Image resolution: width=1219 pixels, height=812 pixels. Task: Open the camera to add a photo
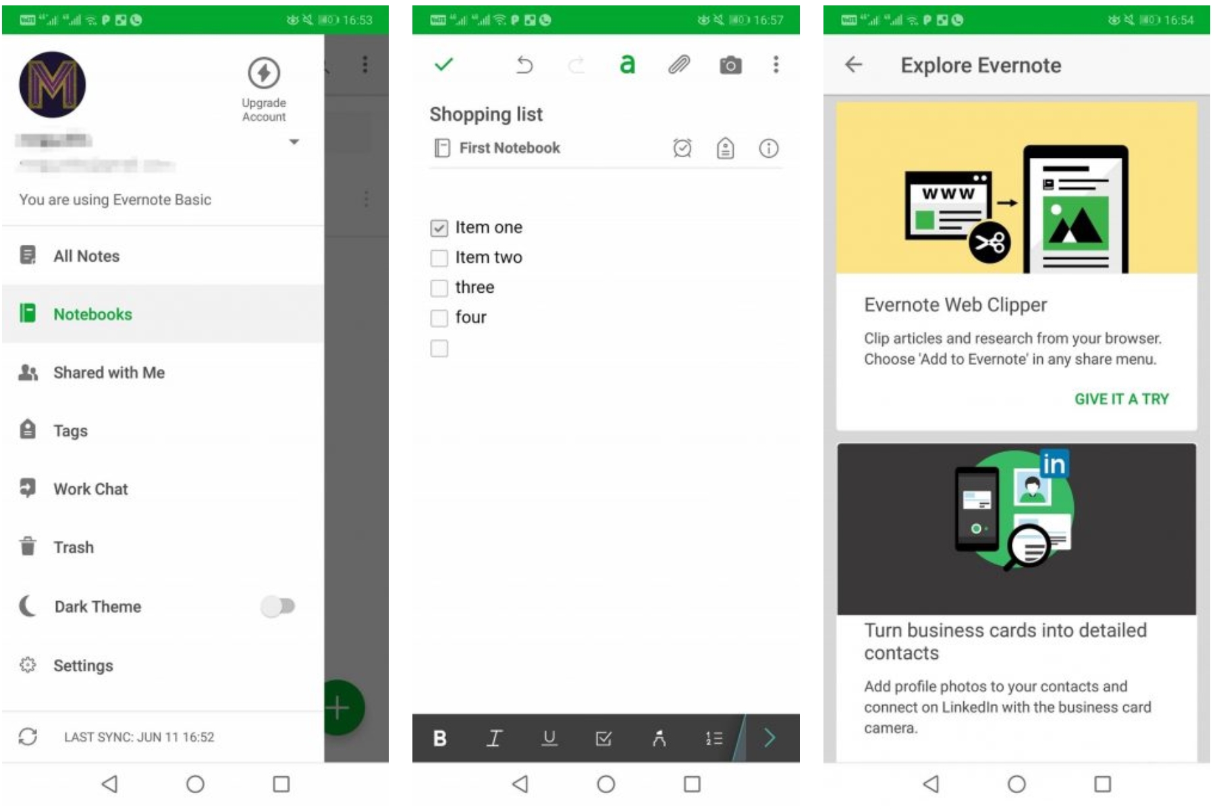pos(730,65)
